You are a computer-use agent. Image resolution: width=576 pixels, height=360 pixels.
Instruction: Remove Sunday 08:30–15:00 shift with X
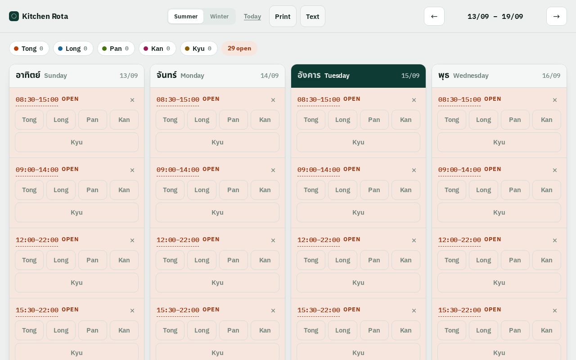[x=132, y=100]
